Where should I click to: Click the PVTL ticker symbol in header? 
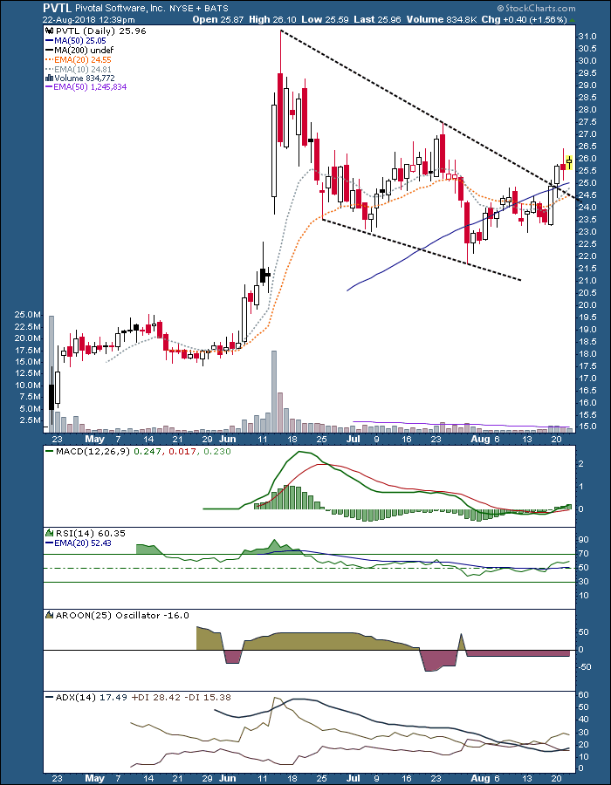point(57,9)
